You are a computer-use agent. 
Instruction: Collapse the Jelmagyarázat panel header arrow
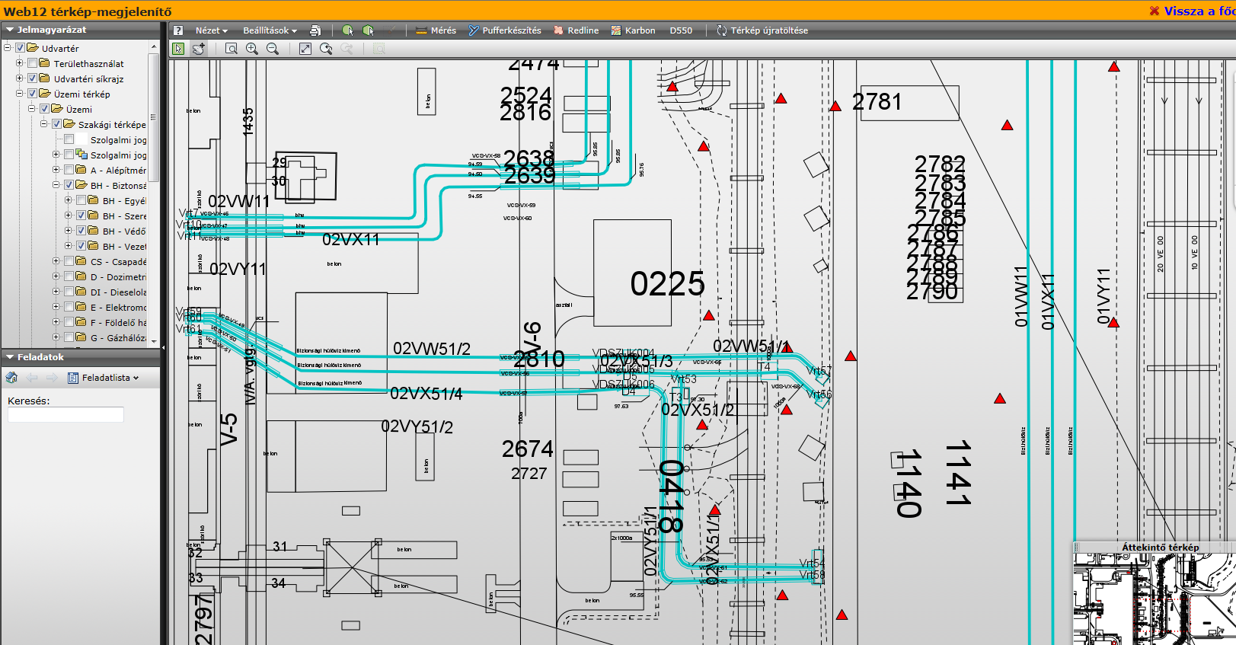tap(10, 30)
